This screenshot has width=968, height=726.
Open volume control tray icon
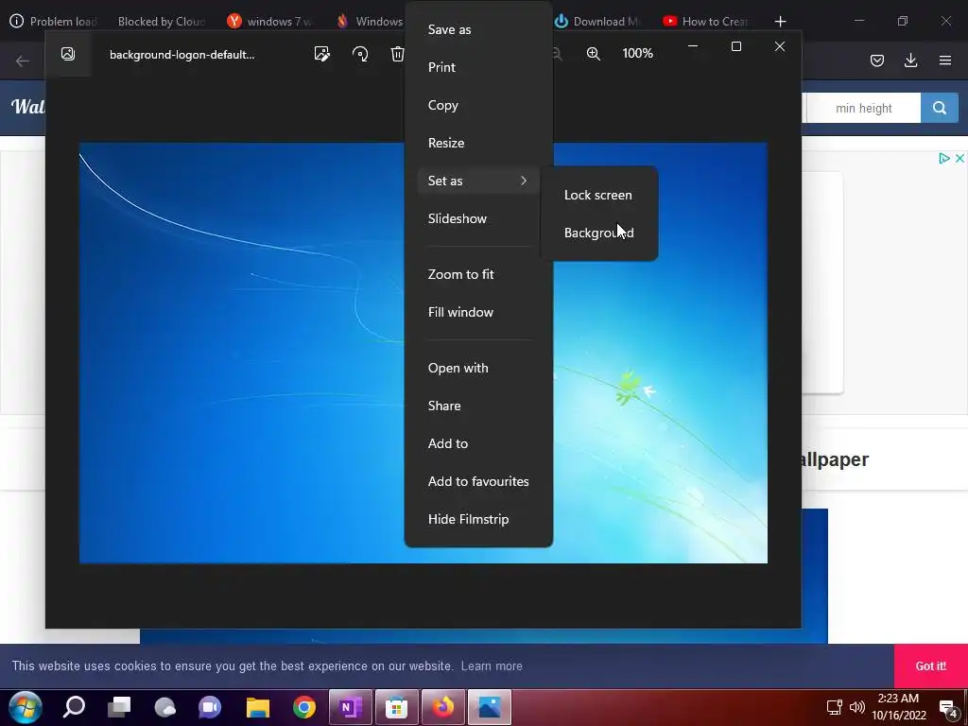coord(856,707)
